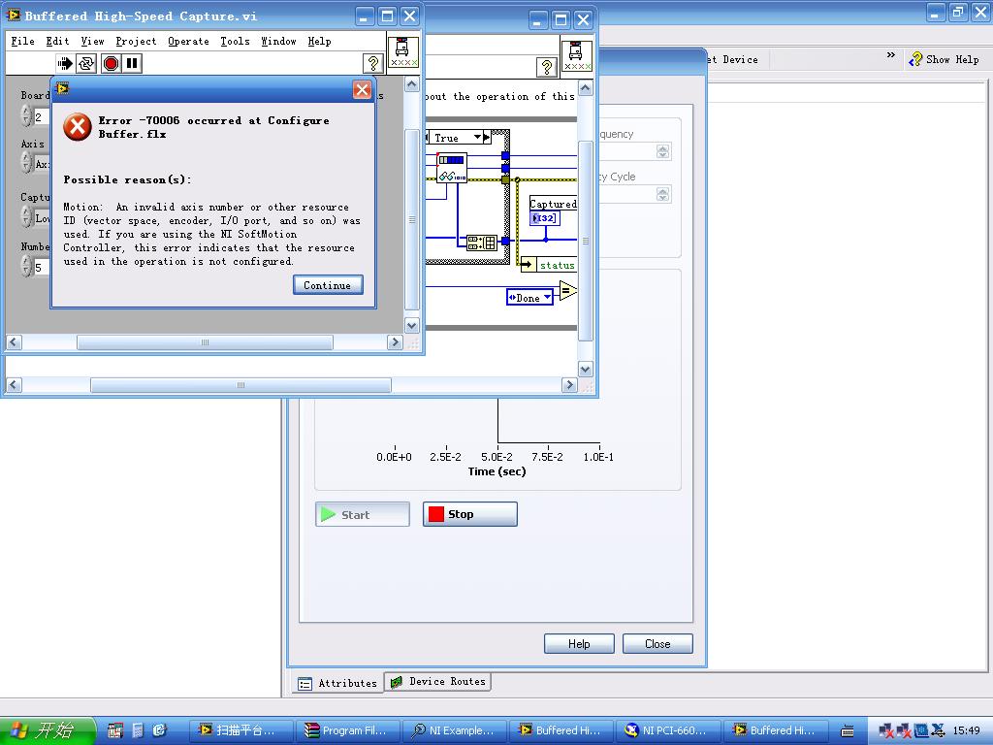
Task: Click the Run Continuously toolbar icon
Action: [86, 64]
